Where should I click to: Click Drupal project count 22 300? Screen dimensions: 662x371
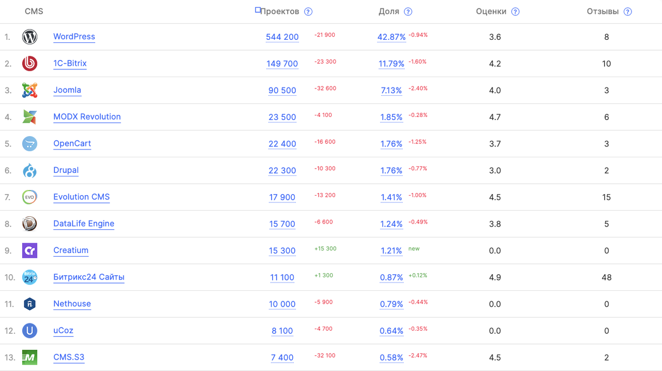pyautogui.click(x=282, y=171)
